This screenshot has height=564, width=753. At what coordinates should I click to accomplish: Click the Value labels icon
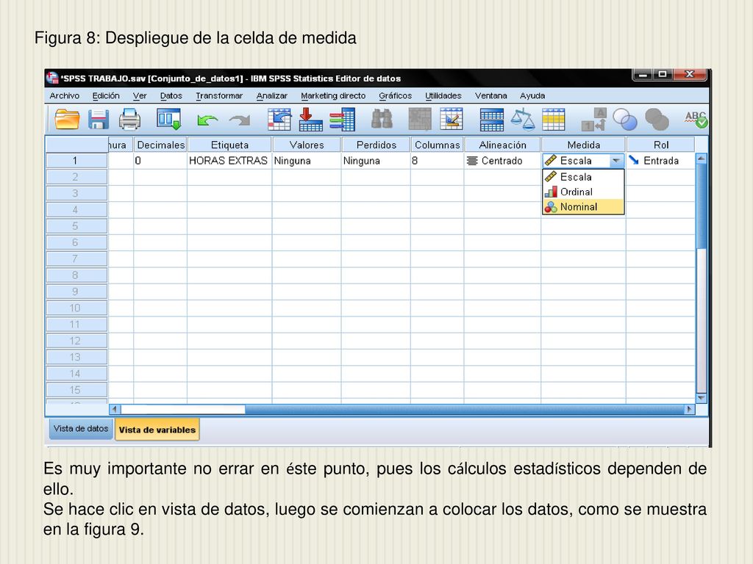click(x=593, y=119)
